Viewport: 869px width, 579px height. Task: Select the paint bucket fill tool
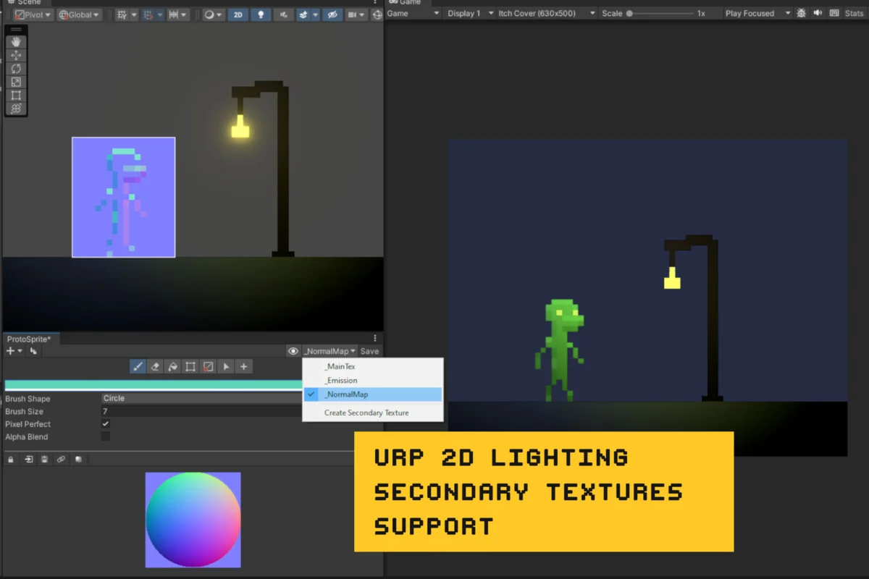coord(172,367)
